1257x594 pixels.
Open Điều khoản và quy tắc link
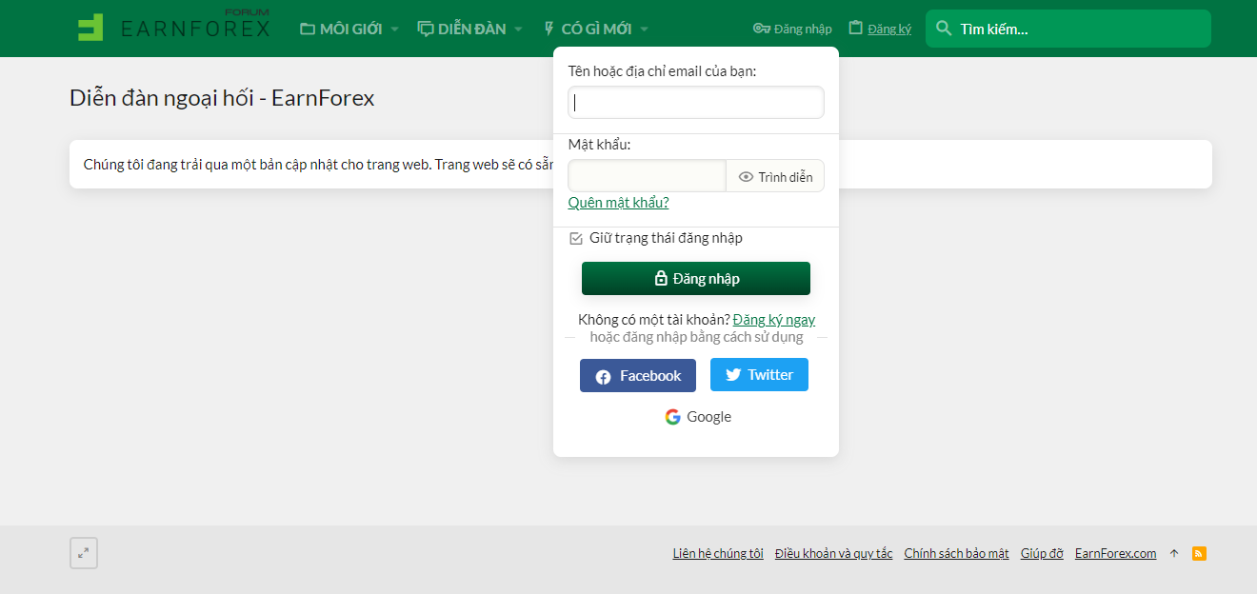(x=834, y=553)
